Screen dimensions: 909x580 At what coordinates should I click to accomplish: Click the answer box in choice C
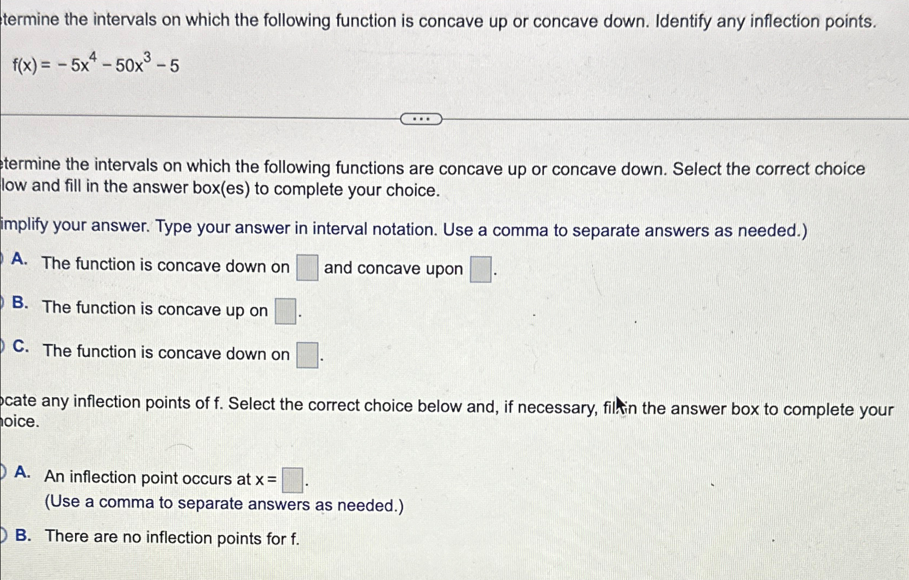coord(306,355)
